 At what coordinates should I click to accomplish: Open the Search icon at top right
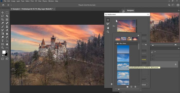pos(169,5)
